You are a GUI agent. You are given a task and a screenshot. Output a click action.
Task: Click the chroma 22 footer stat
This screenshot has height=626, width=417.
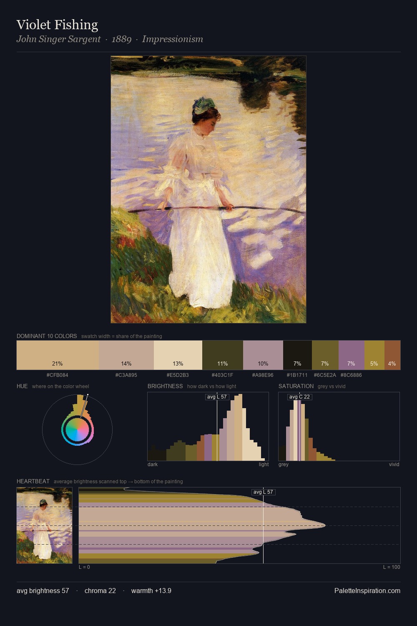(x=100, y=591)
